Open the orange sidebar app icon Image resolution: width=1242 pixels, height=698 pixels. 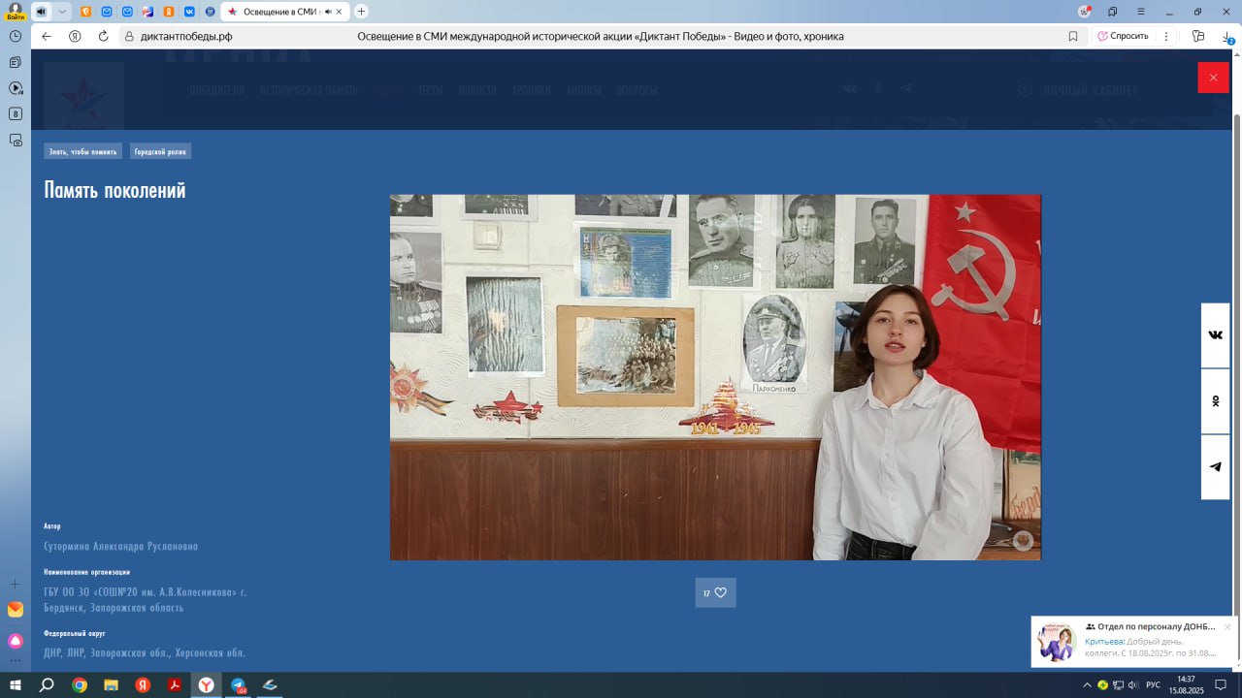[x=16, y=610]
